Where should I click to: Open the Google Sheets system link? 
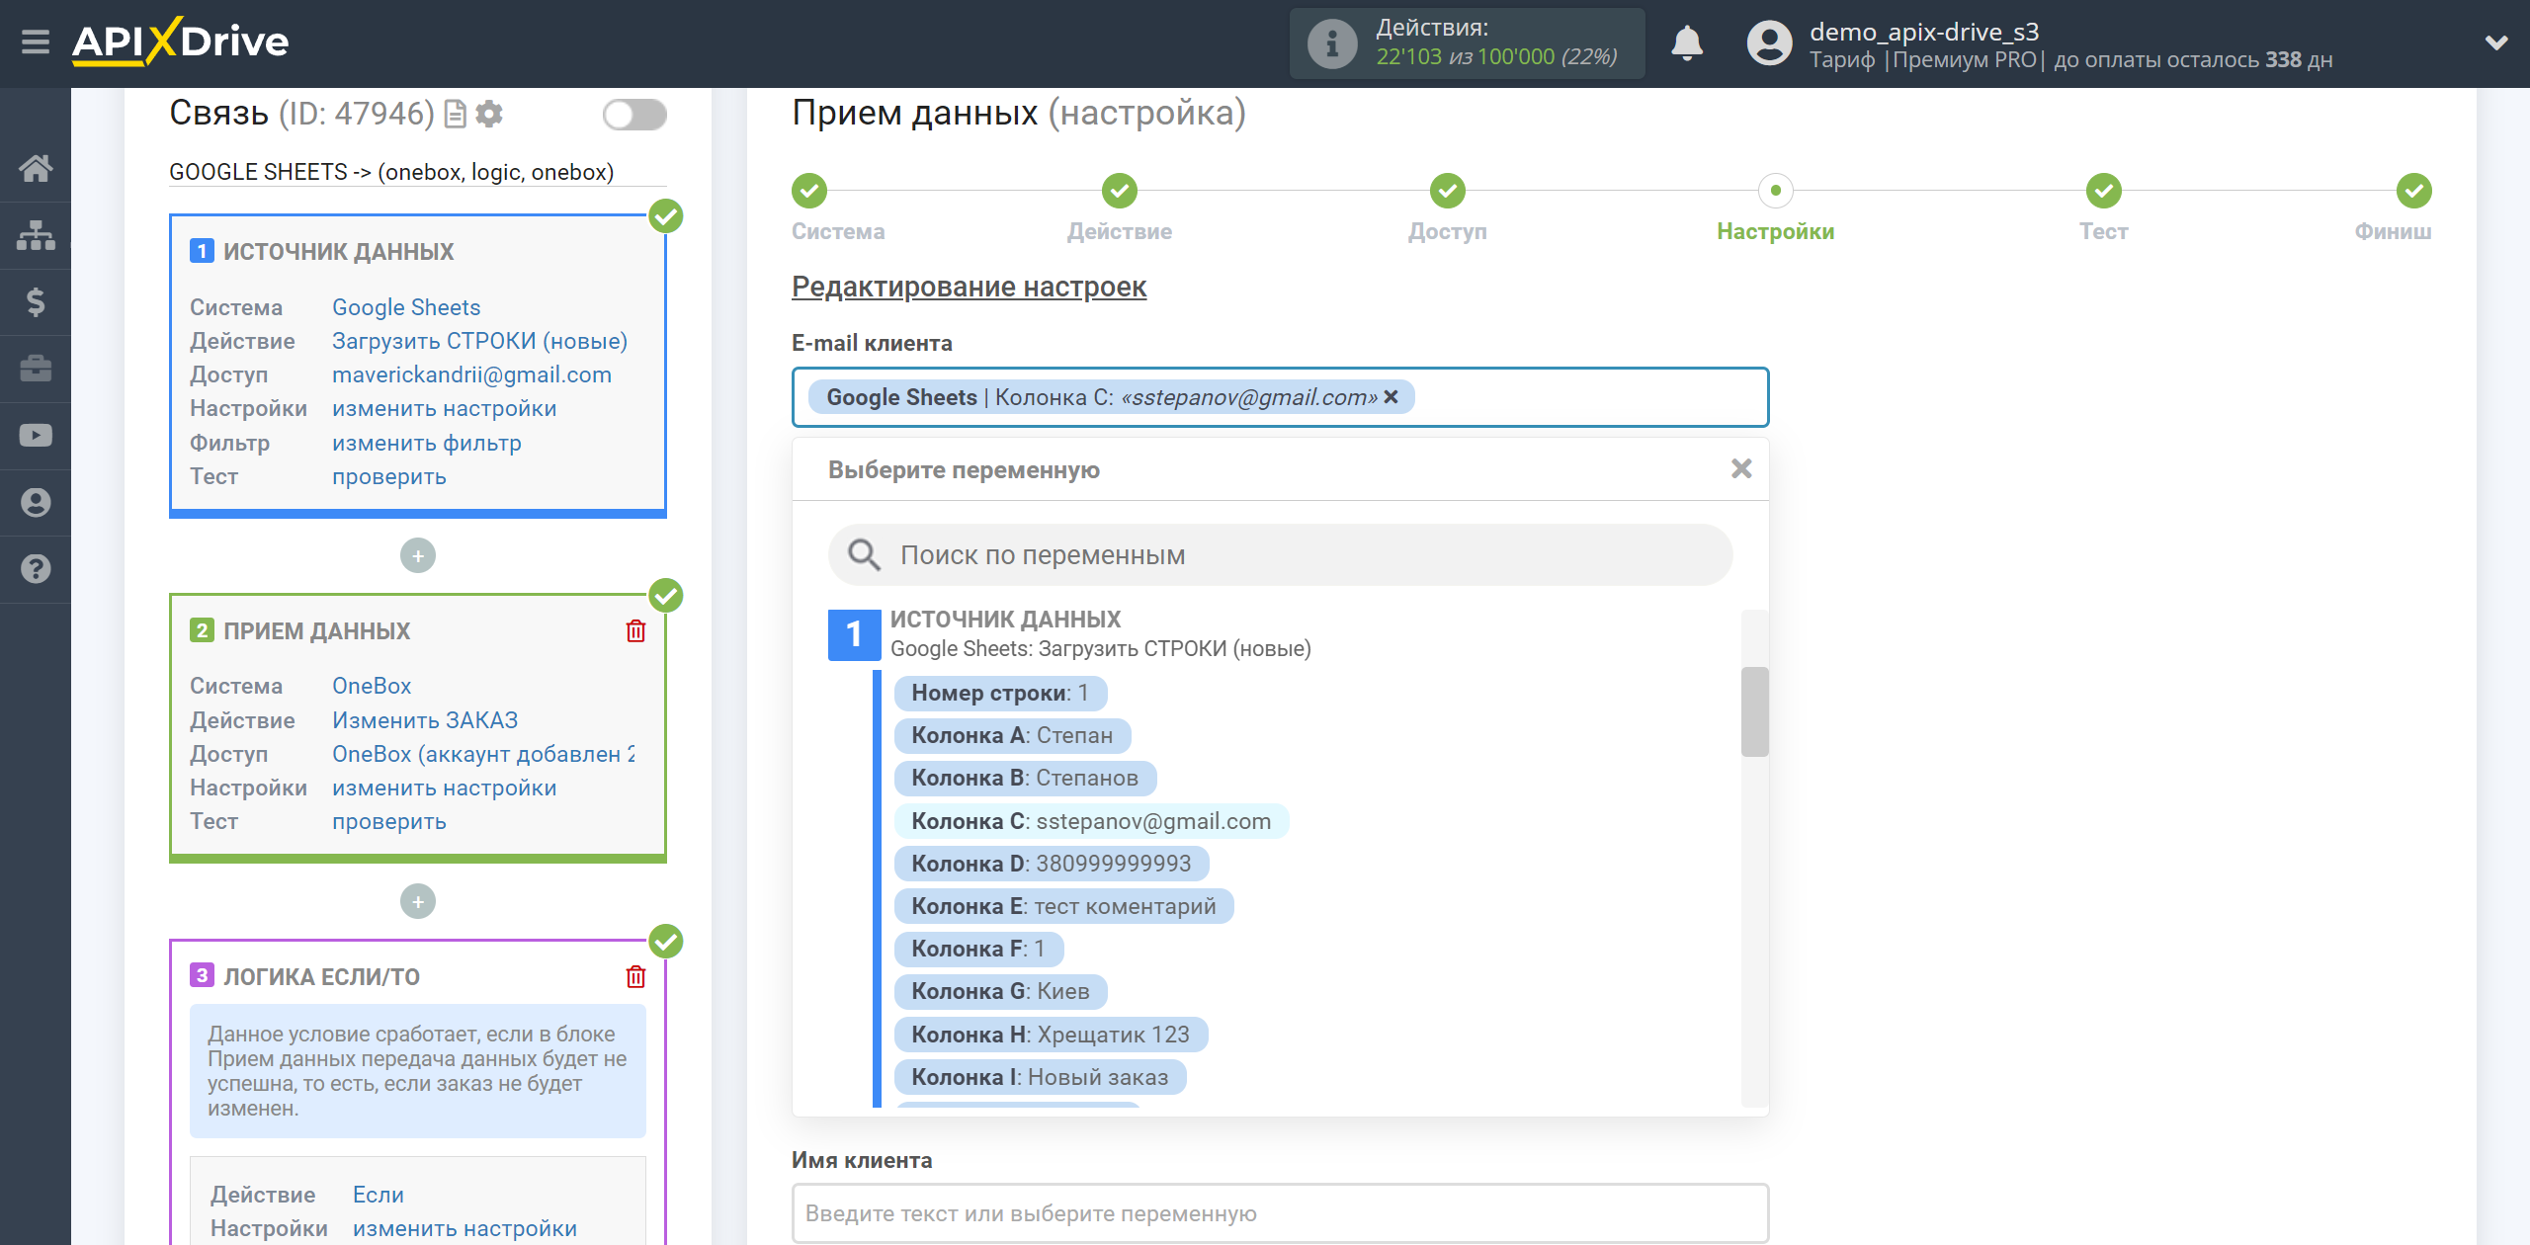point(406,307)
